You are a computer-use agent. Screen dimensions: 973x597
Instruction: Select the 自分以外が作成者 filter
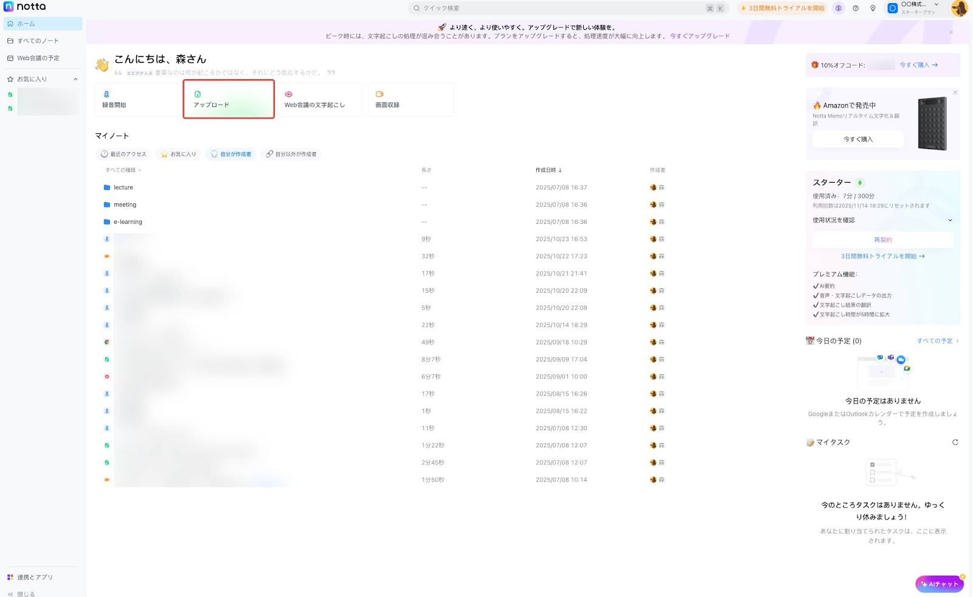(x=291, y=155)
